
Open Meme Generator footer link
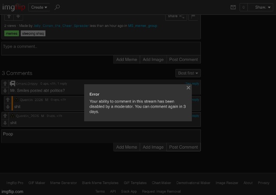(63, 183)
